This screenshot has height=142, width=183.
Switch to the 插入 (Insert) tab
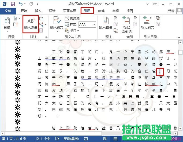(38, 11)
